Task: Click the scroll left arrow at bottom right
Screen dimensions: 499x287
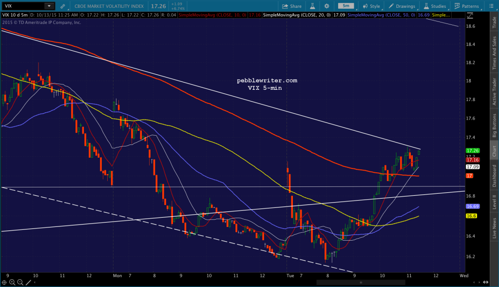Action: click(474, 282)
